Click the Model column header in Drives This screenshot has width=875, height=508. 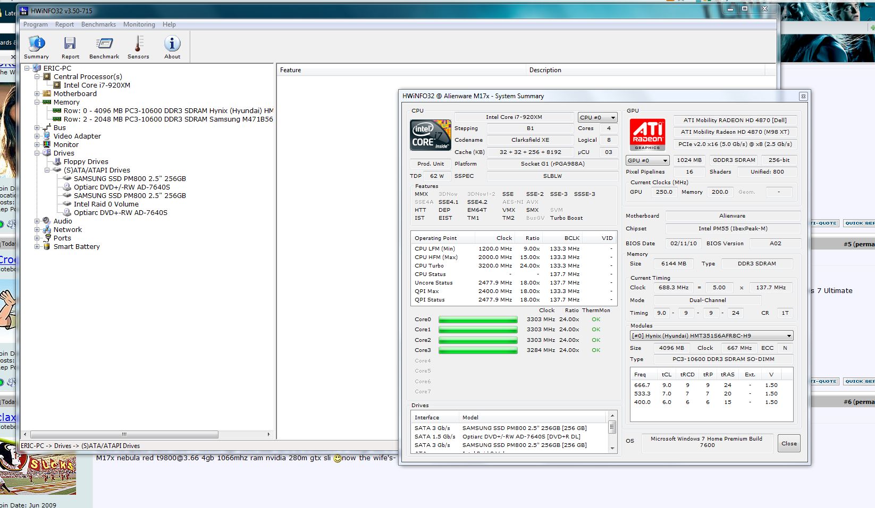[533, 417]
